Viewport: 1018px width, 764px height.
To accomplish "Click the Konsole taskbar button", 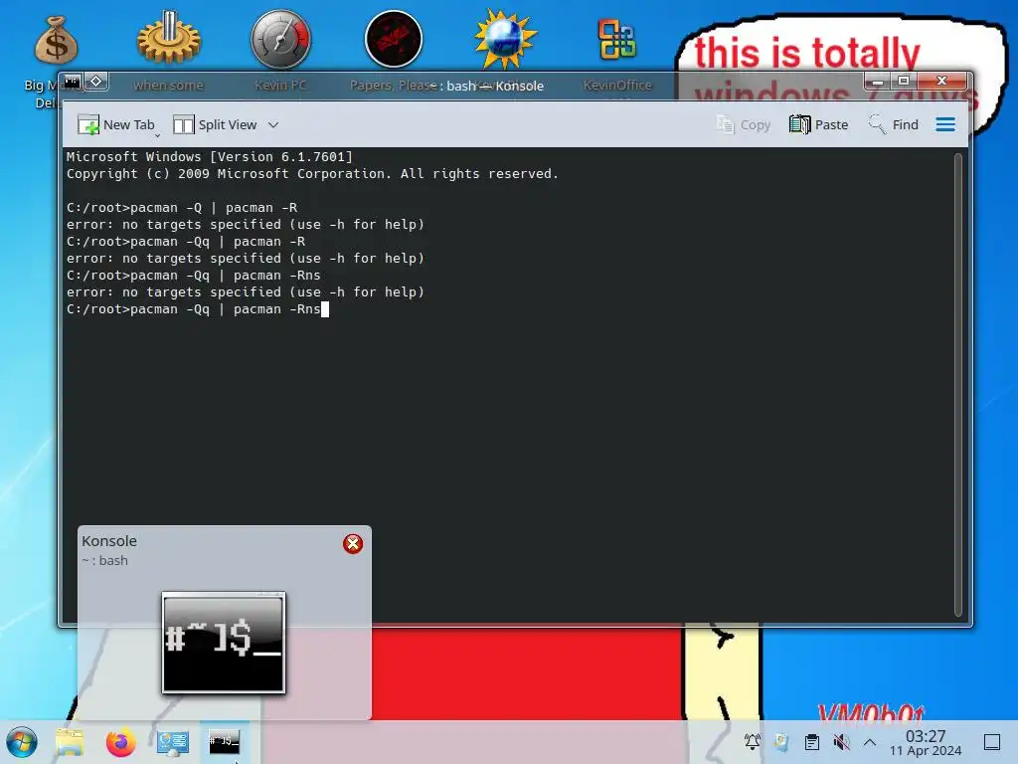I will point(224,742).
